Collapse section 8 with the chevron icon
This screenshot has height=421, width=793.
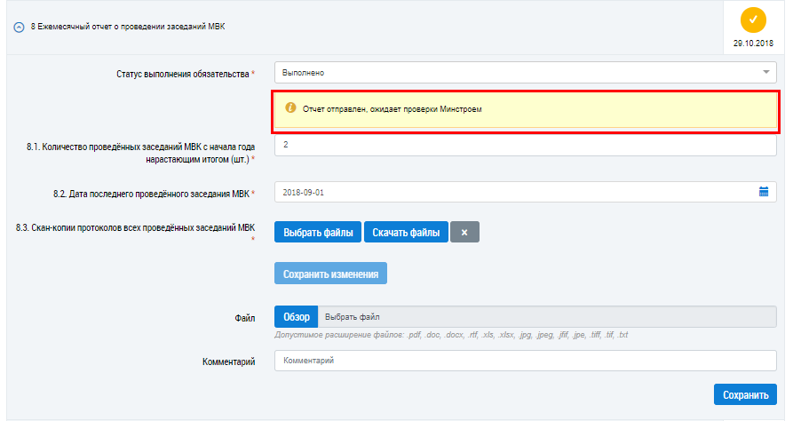(x=19, y=28)
